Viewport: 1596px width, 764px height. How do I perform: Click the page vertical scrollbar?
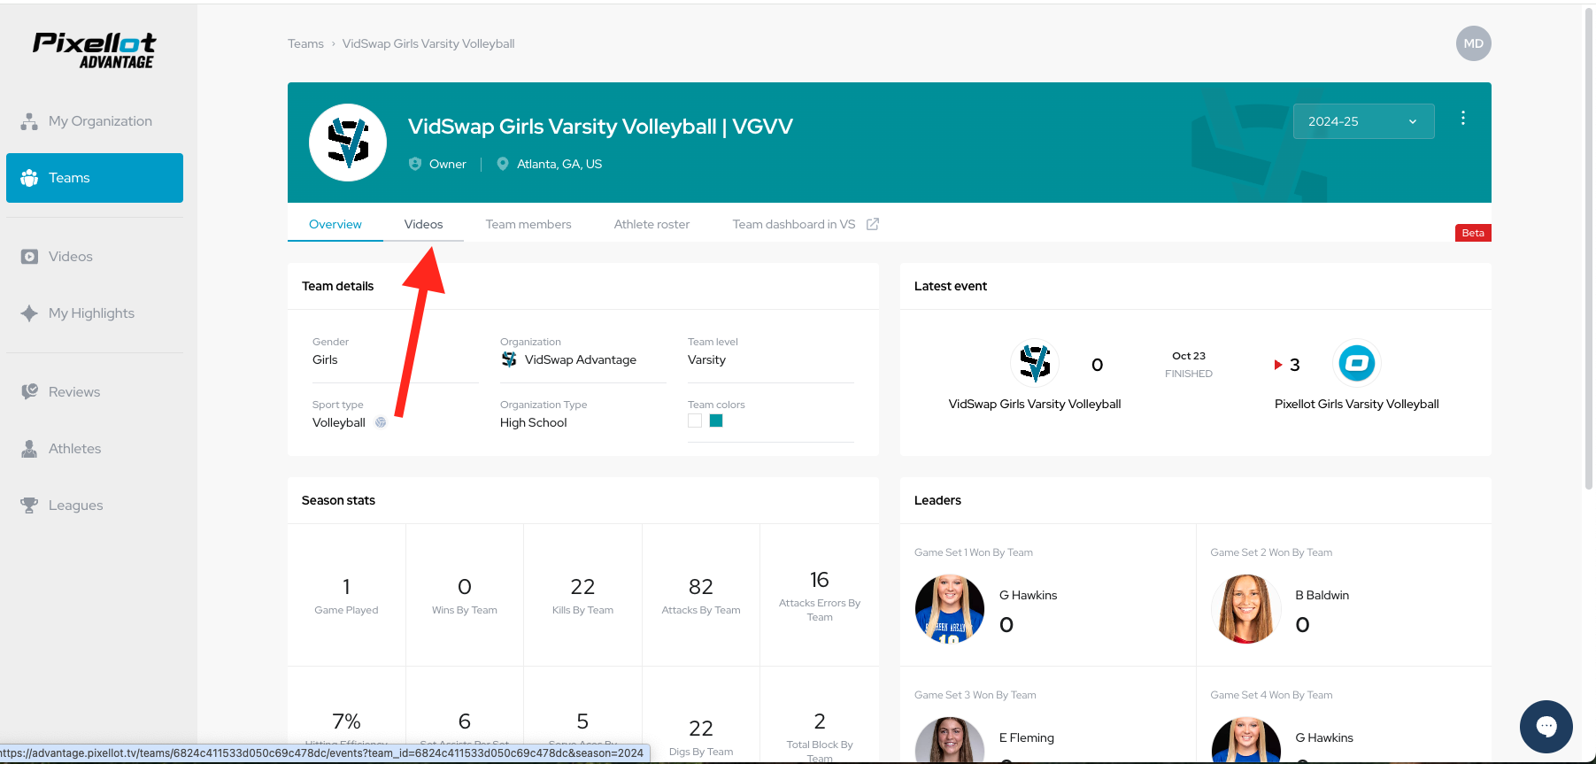1589,248
